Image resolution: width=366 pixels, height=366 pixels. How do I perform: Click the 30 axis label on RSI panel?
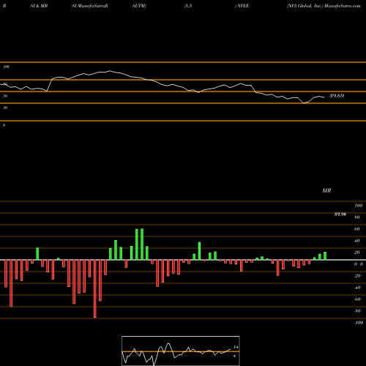5,108
